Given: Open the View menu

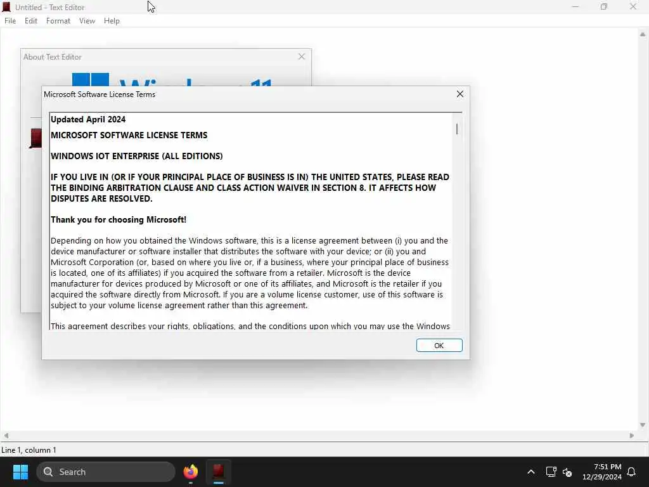Looking at the screenshot, I should point(87,21).
